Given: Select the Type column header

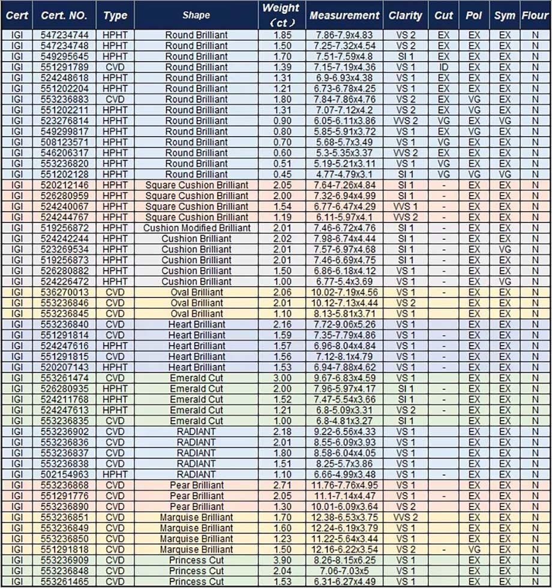Looking at the screenshot, I should point(115,16).
